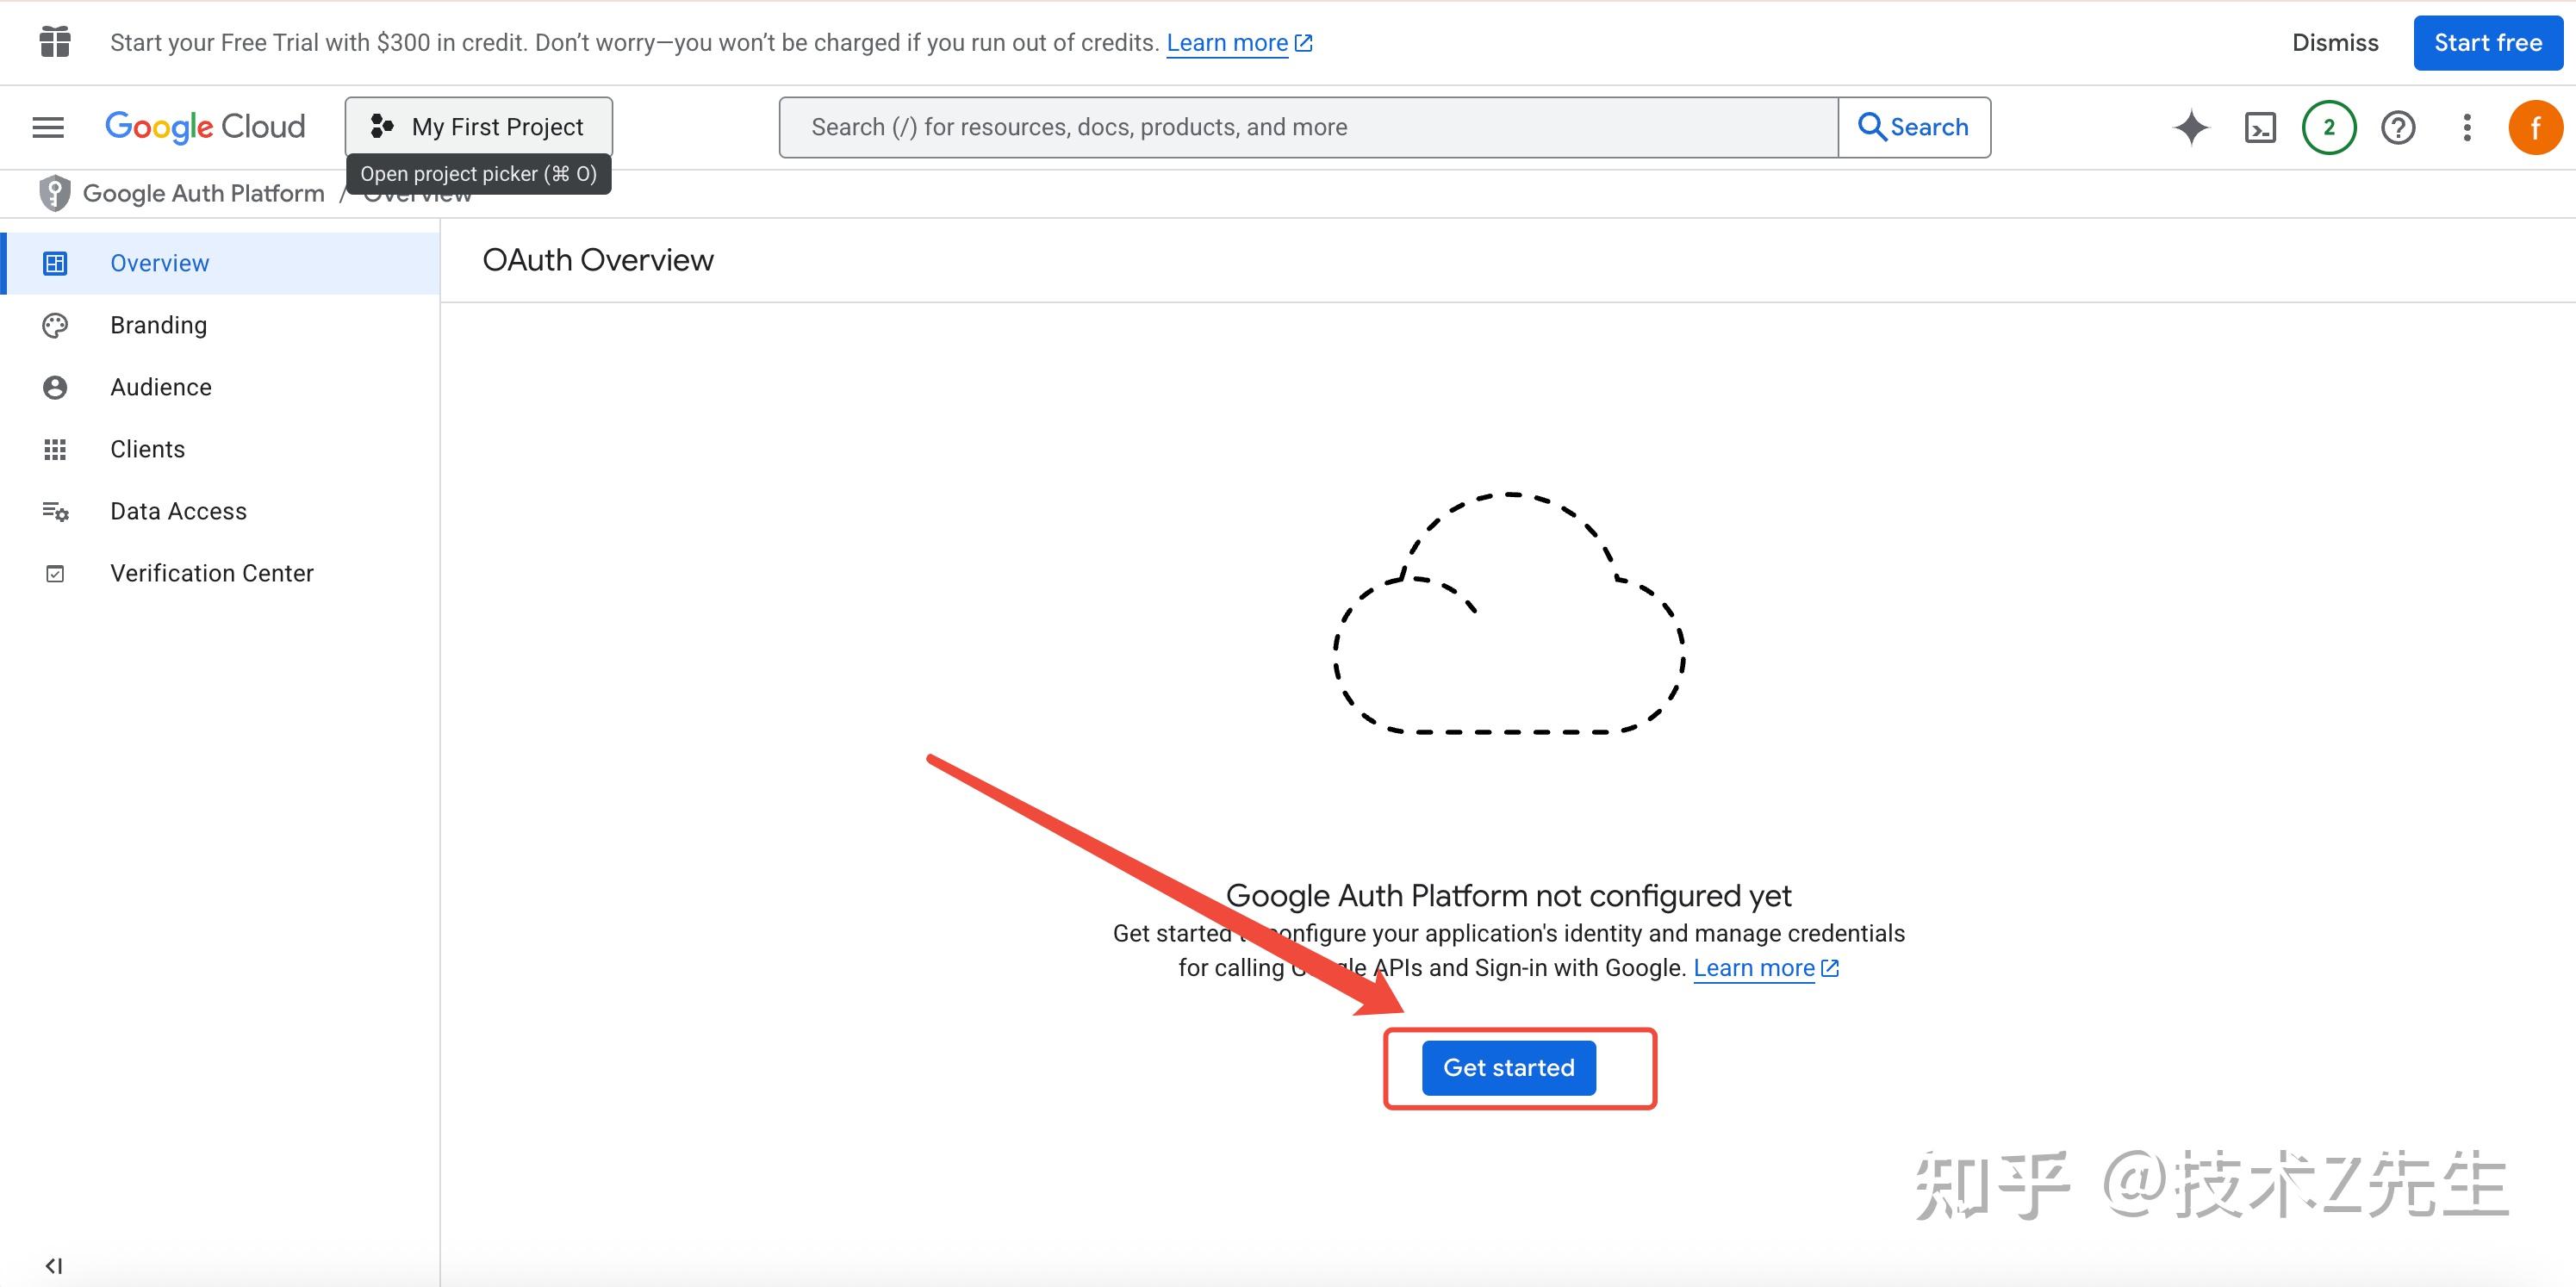This screenshot has height=1287, width=2576.
Task: Click the Start free button
Action: (x=2487, y=42)
